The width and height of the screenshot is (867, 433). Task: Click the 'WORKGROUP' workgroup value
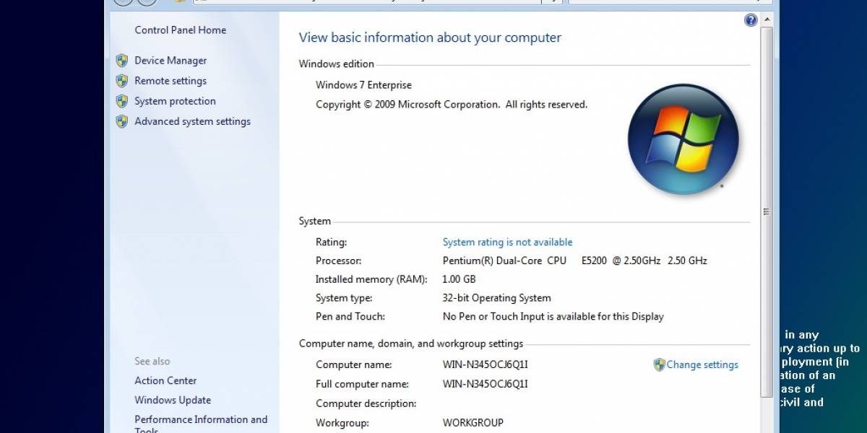[473, 423]
